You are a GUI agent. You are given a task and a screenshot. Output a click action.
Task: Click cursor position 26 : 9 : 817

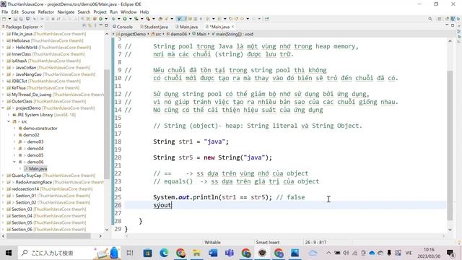[315, 242]
